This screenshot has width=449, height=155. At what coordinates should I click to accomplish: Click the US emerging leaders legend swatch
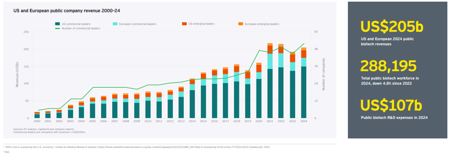click(185, 24)
